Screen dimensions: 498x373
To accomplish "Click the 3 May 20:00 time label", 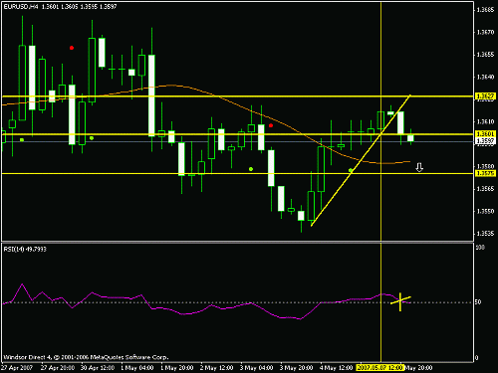I will (297, 368).
